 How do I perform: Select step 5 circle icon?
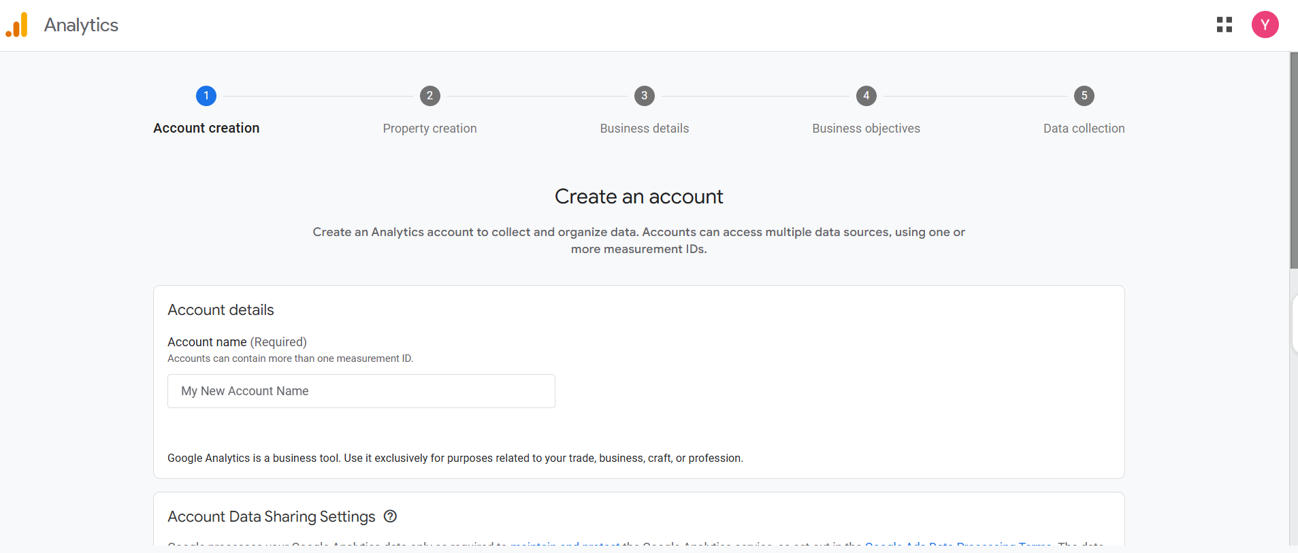(x=1084, y=96)
